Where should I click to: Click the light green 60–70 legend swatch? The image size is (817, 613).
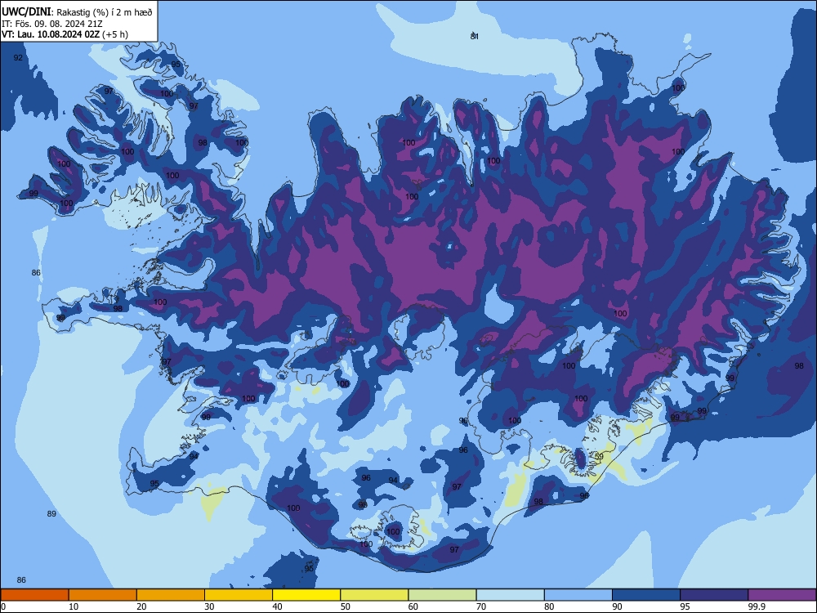442,595
